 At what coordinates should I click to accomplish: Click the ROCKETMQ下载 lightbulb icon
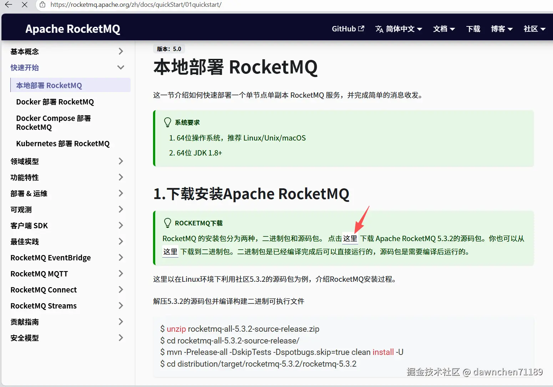coord(167,223)
